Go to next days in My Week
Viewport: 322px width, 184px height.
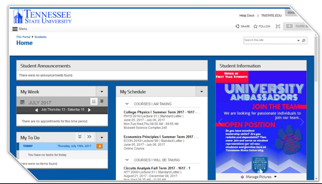(x=89, y=110)
